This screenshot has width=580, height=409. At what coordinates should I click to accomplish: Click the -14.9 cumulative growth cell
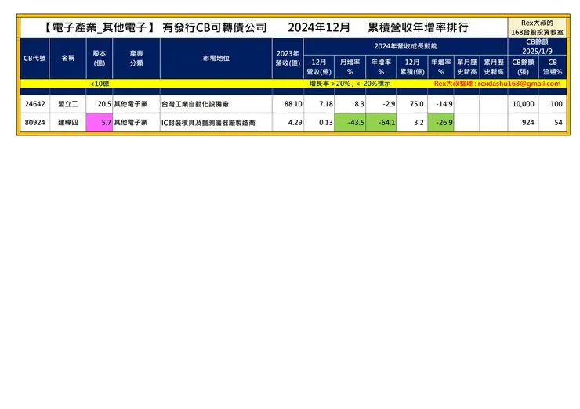point(441,104)
